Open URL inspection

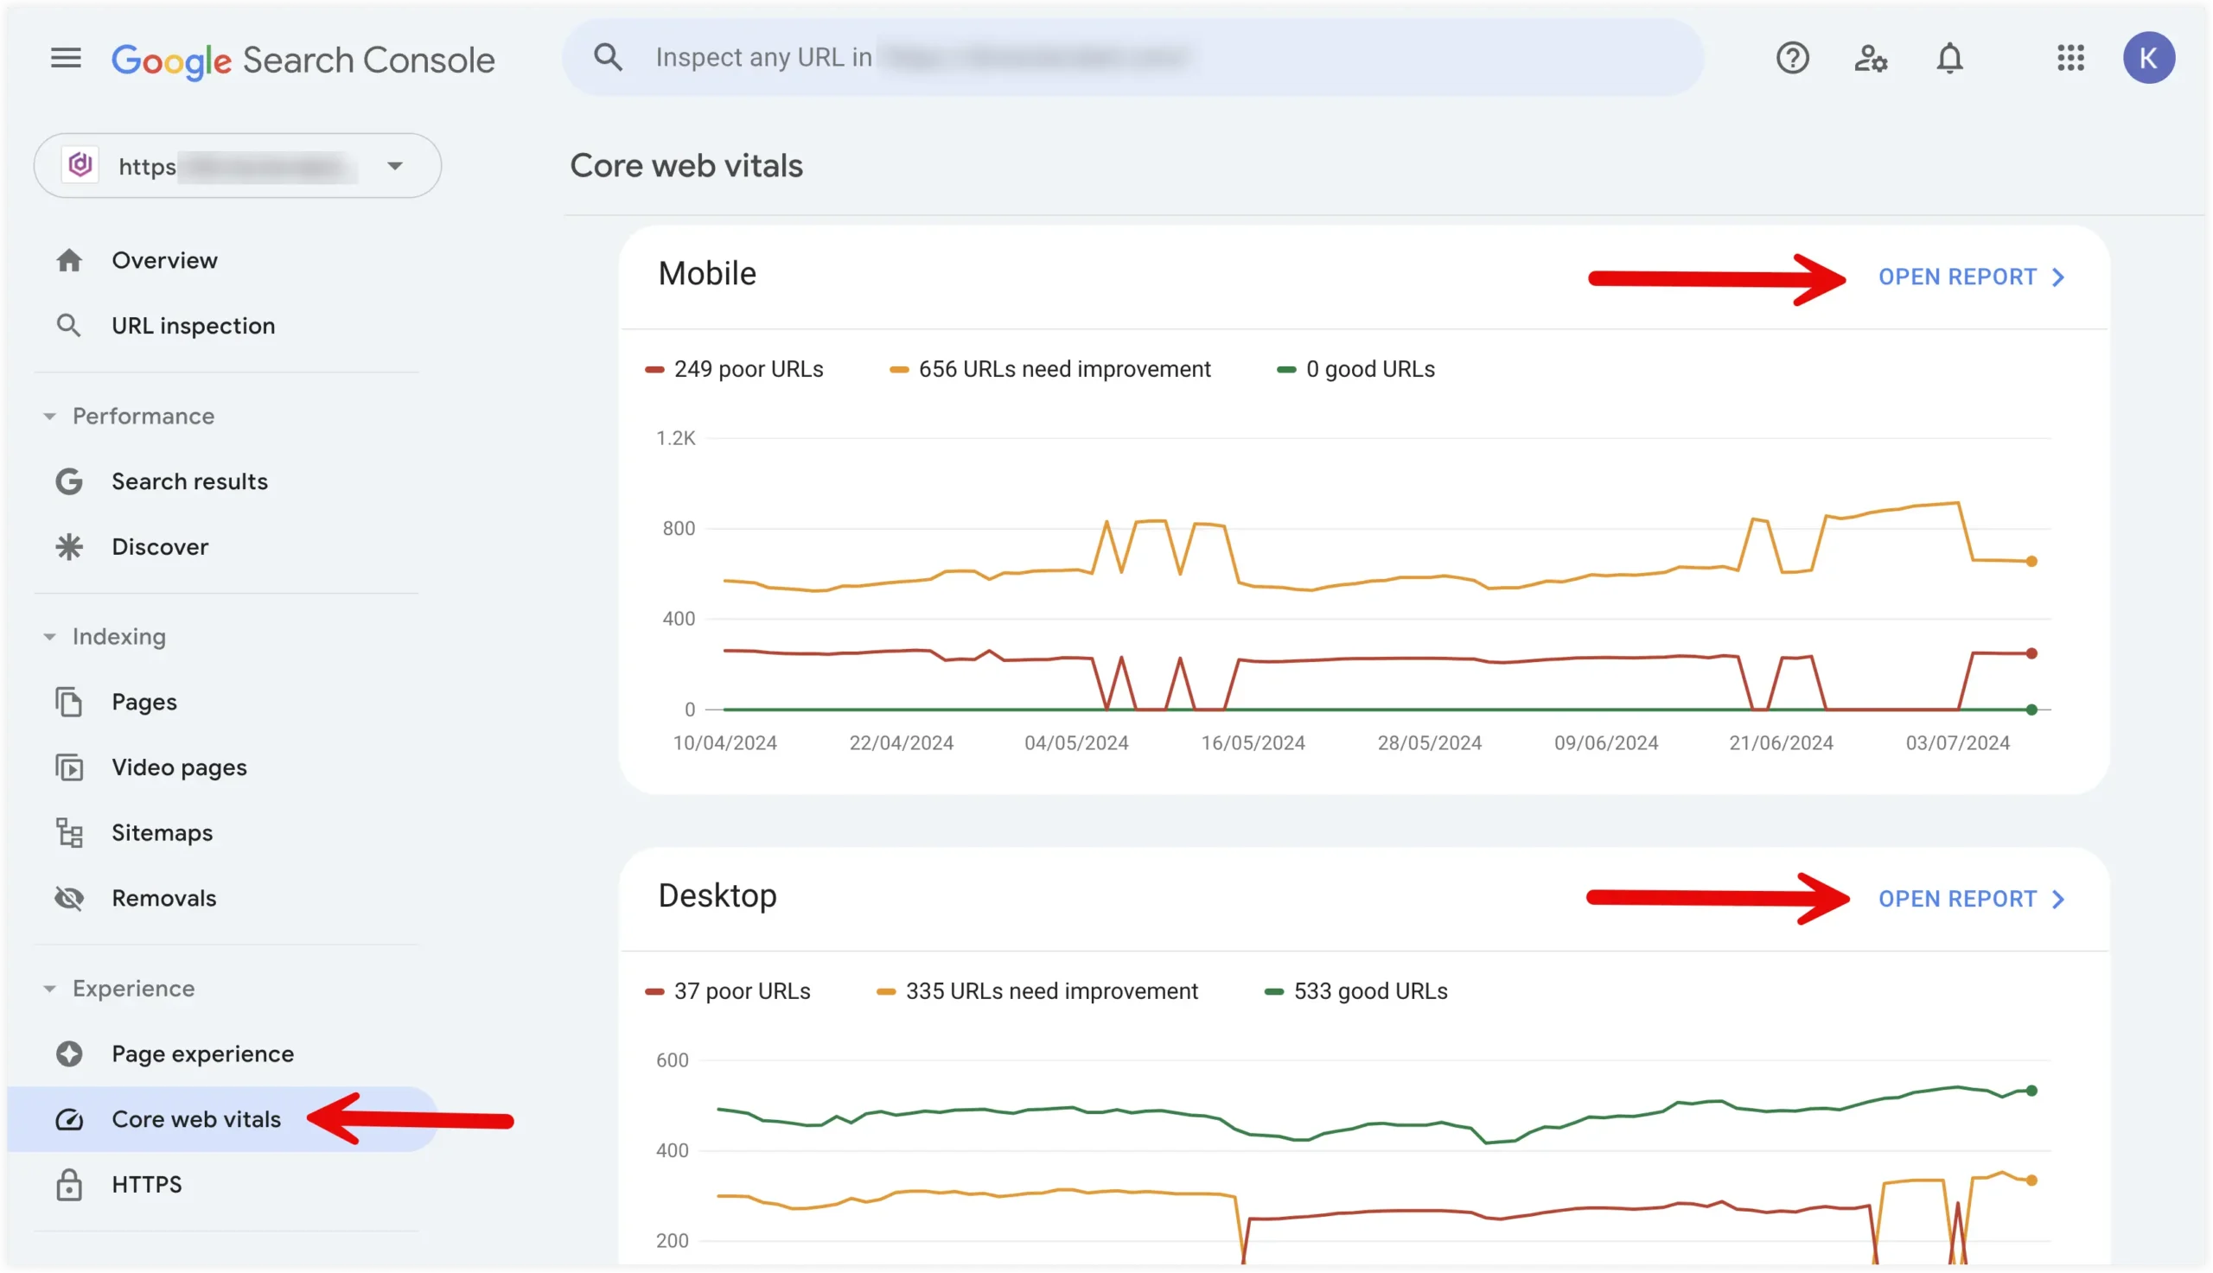coord(194,326)
